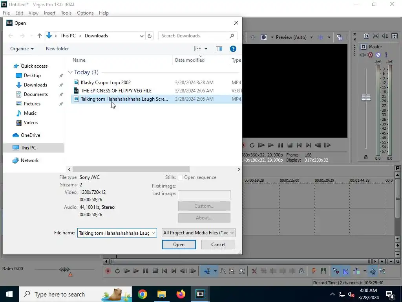The height and width of the screenshot is (302, 402).
Task: Click the dialog horizontal scrollbar
Action: 131,169
